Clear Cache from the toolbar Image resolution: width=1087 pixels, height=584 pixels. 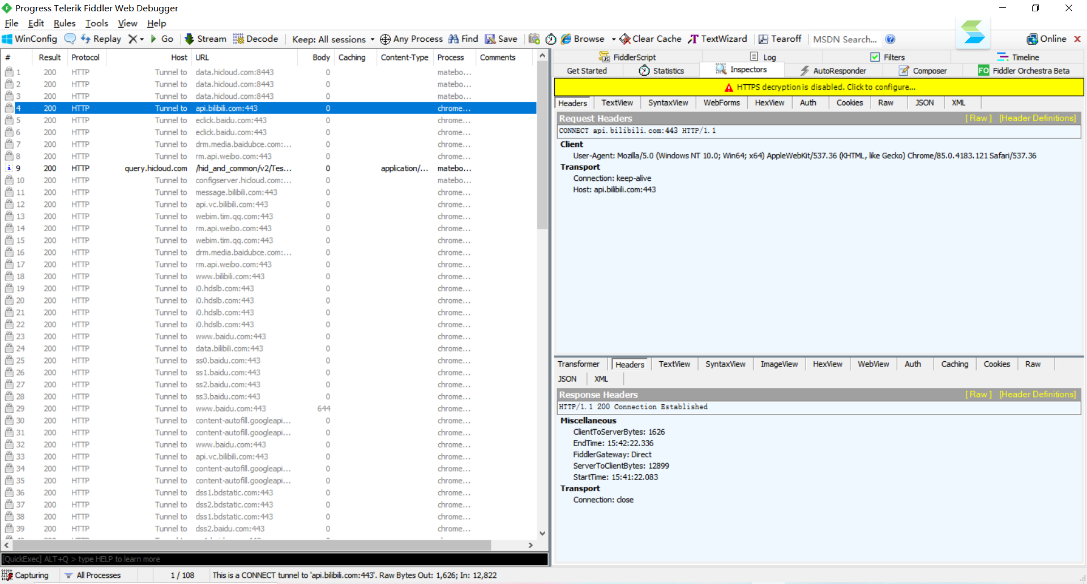[651, 39]
